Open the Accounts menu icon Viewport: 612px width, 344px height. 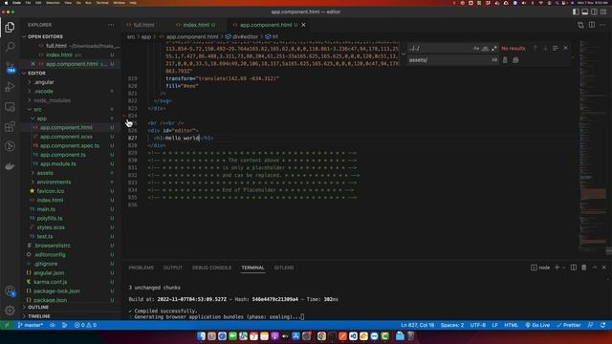pyautogui.click(x=11, y=290)
